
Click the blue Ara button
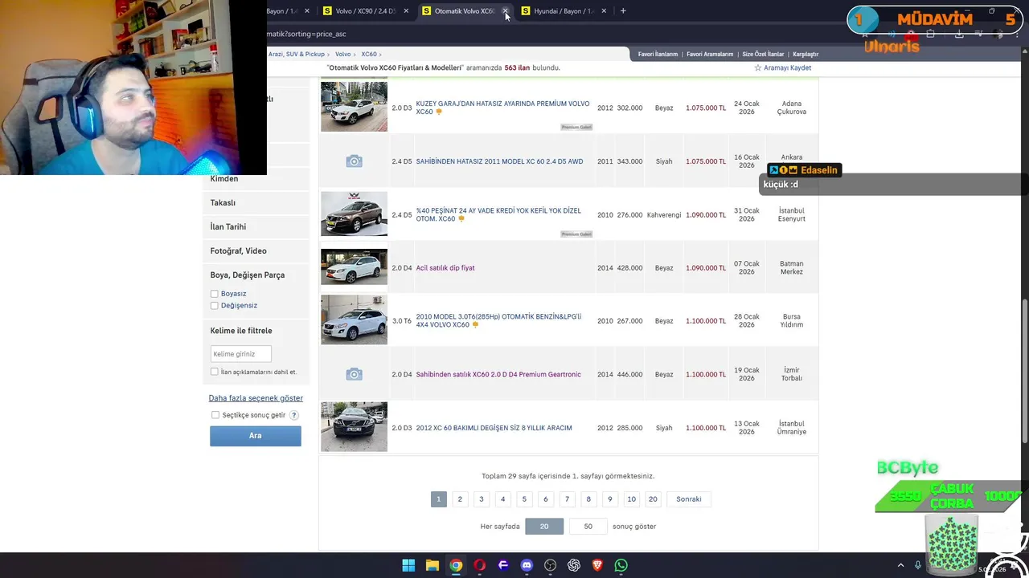[x=256, y=436]
